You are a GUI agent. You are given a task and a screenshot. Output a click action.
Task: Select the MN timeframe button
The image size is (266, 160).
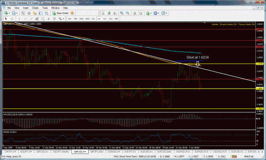[116, 19]
